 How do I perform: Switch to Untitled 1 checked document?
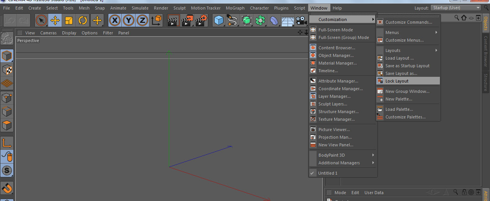click(343, 173)
